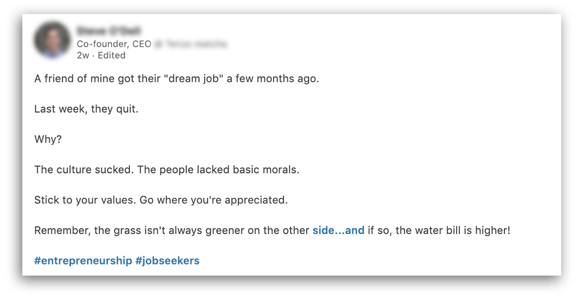583x296 pixels.
Task: Follow the #jobseekers hashtag link
Action: pyautogui.click(x=168, y=261)
